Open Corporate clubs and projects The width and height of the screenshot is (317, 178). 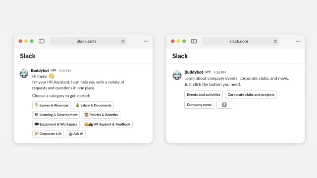coord(251,94)
